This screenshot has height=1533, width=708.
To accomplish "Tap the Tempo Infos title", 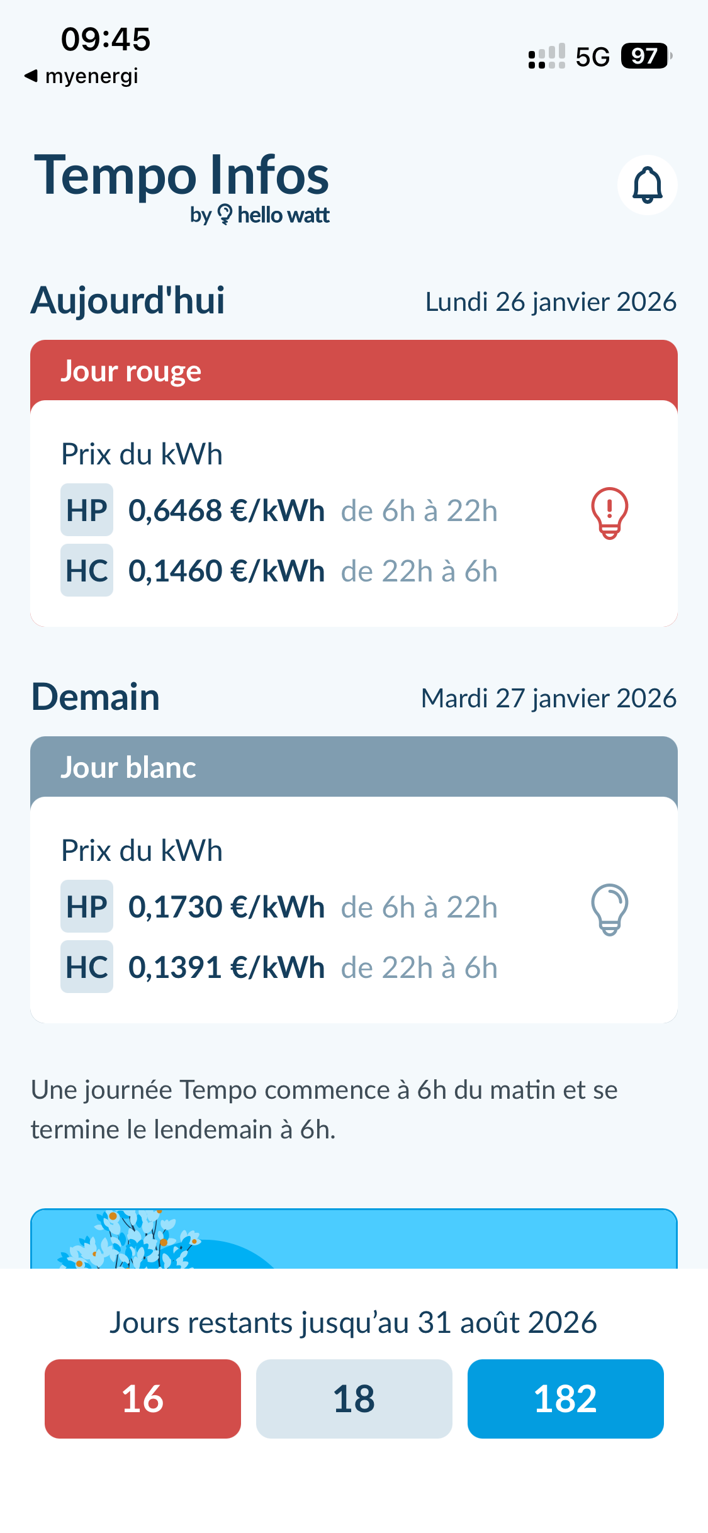I will coord(181,175).
